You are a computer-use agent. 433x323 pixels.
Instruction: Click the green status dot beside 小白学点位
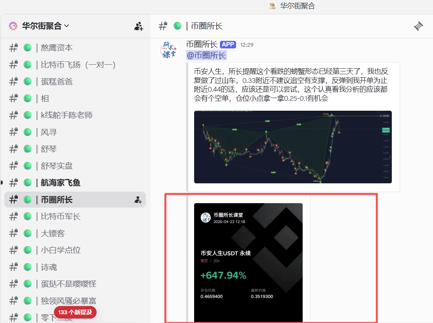(27, 250)
